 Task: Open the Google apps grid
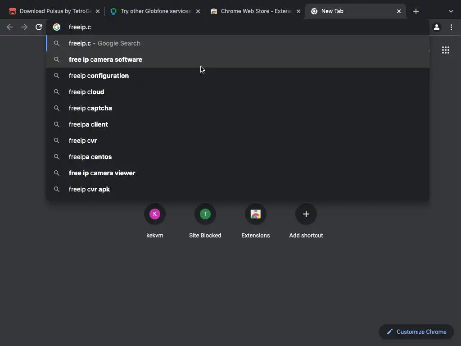pyautogui.click(x=446, y=50)
